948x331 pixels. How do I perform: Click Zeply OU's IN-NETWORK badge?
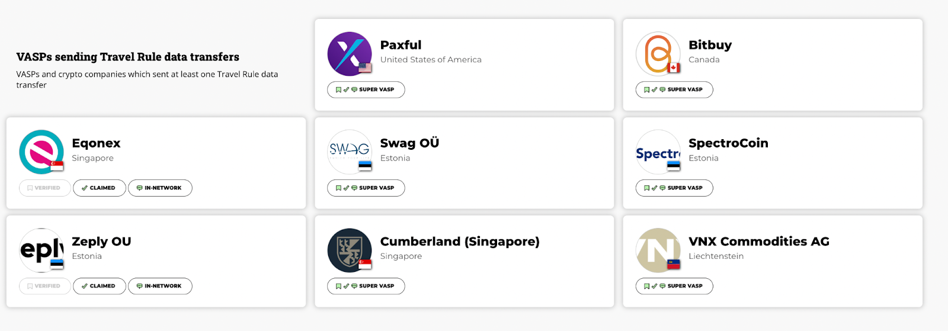[x=160, y=286]
